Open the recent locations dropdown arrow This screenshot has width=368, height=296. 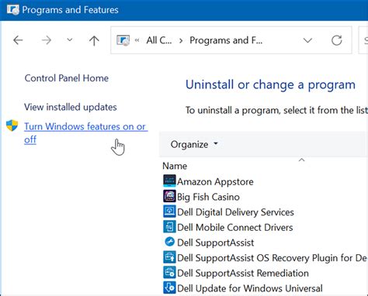click(70, 40)
